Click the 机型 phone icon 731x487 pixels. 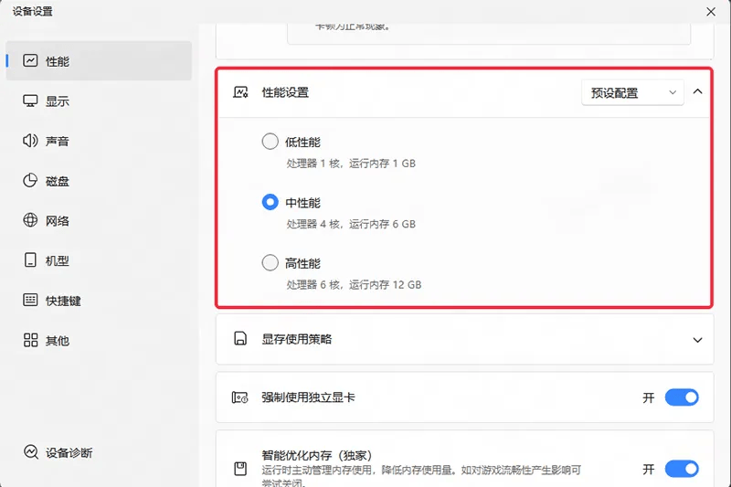30,260
